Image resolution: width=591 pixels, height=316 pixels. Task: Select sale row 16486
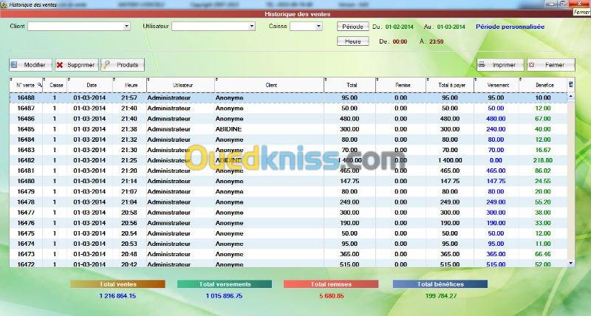coord(288,119)
